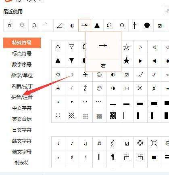Open the 韩文字符 category
This screenshot has height=175, width=169.
(22, 141)
